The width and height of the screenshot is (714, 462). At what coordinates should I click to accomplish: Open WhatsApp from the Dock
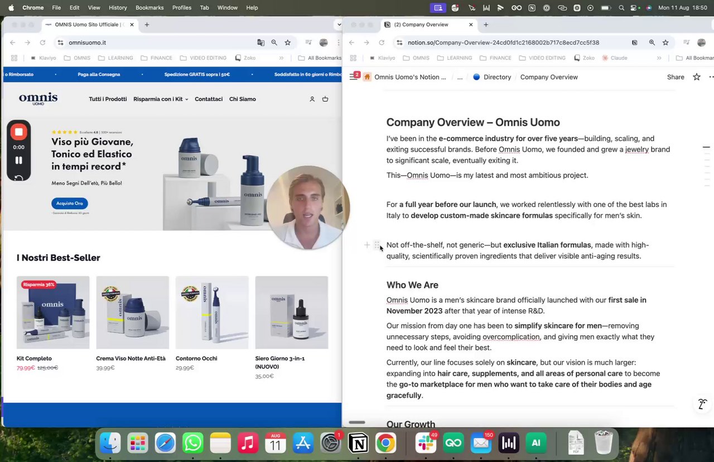pos(193,444)
